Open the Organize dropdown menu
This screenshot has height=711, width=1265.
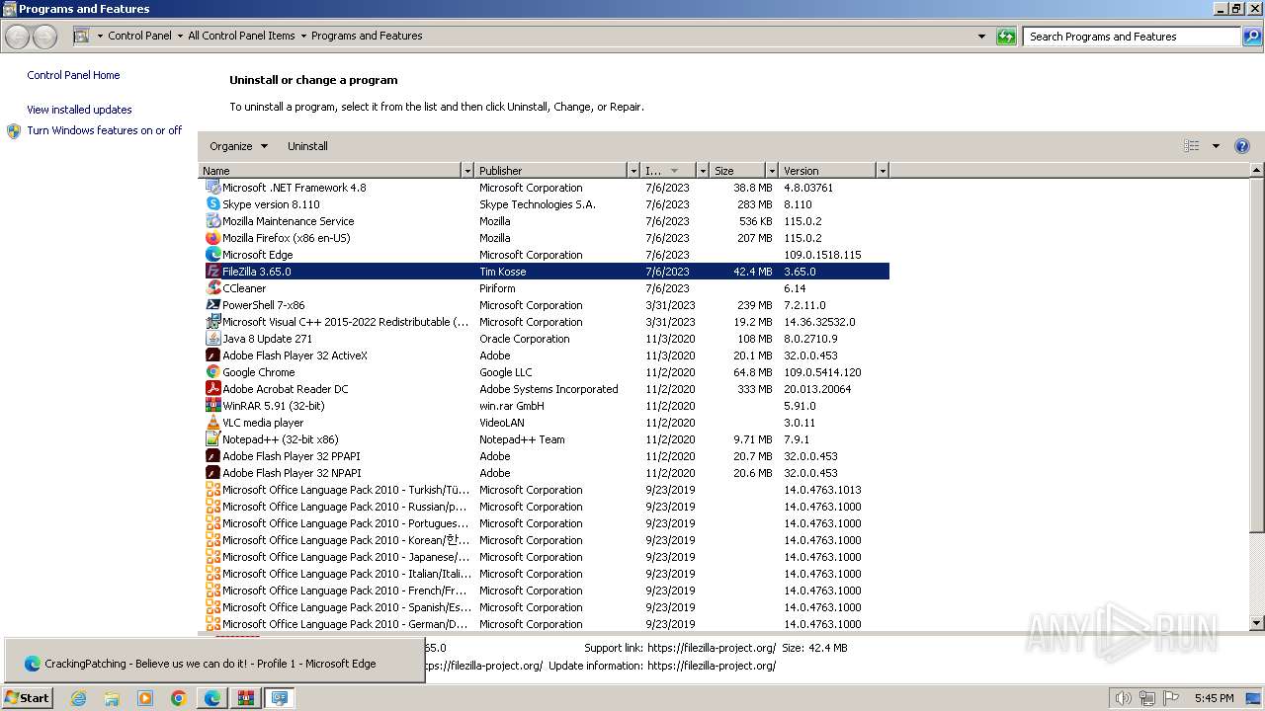tap(239, 146)
